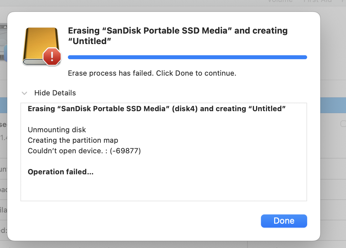Click the 'Creating the partition map' log line

(x=73, y=140)
